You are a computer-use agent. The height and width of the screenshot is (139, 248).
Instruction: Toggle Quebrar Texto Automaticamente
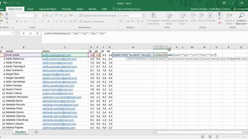tap(98, 15)
